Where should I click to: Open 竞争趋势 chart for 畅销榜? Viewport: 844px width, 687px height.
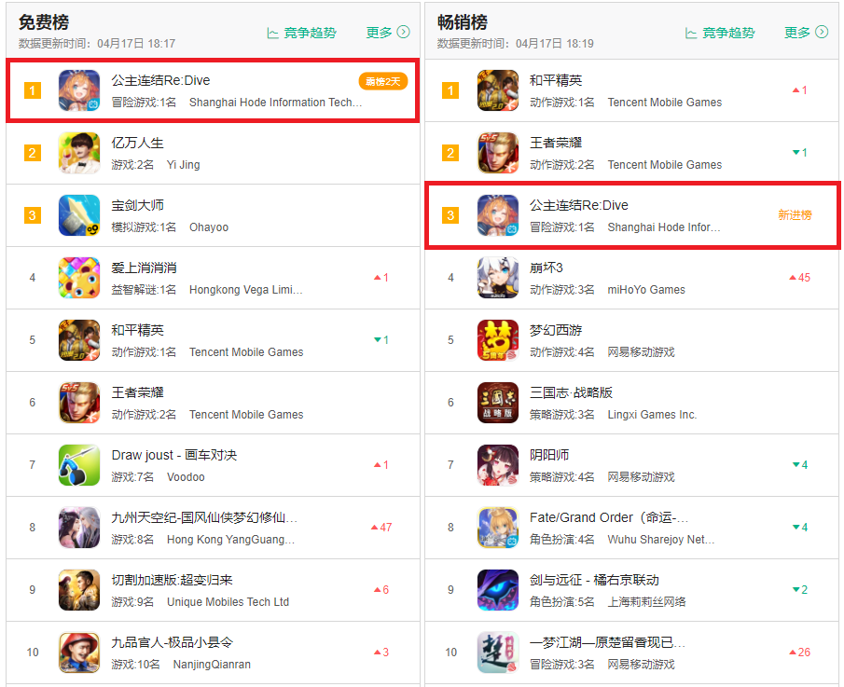[x=720, y=33]
